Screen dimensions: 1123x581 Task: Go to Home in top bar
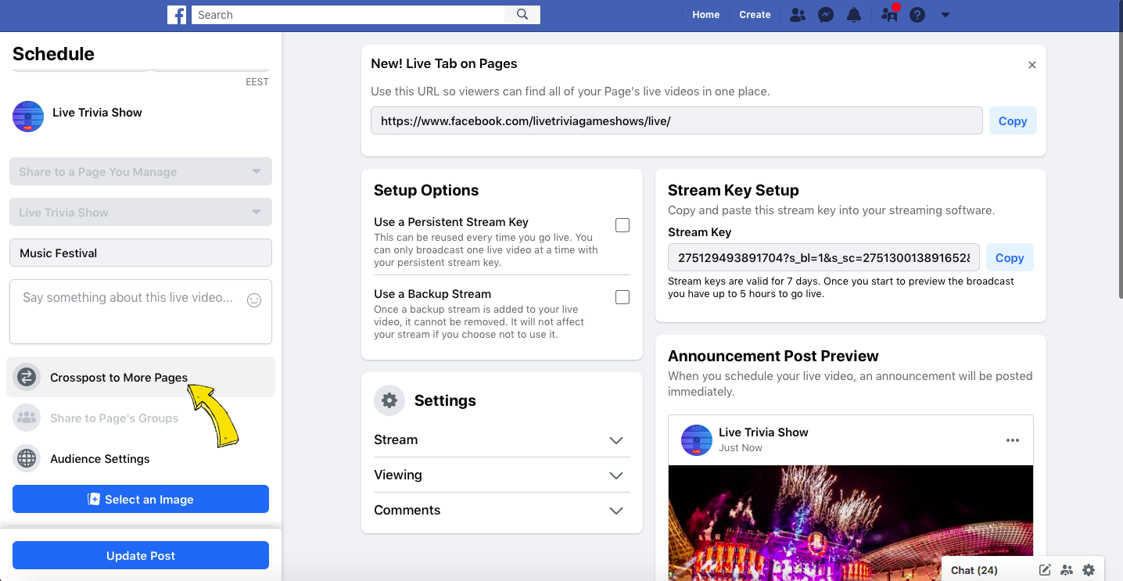(705, 14)
